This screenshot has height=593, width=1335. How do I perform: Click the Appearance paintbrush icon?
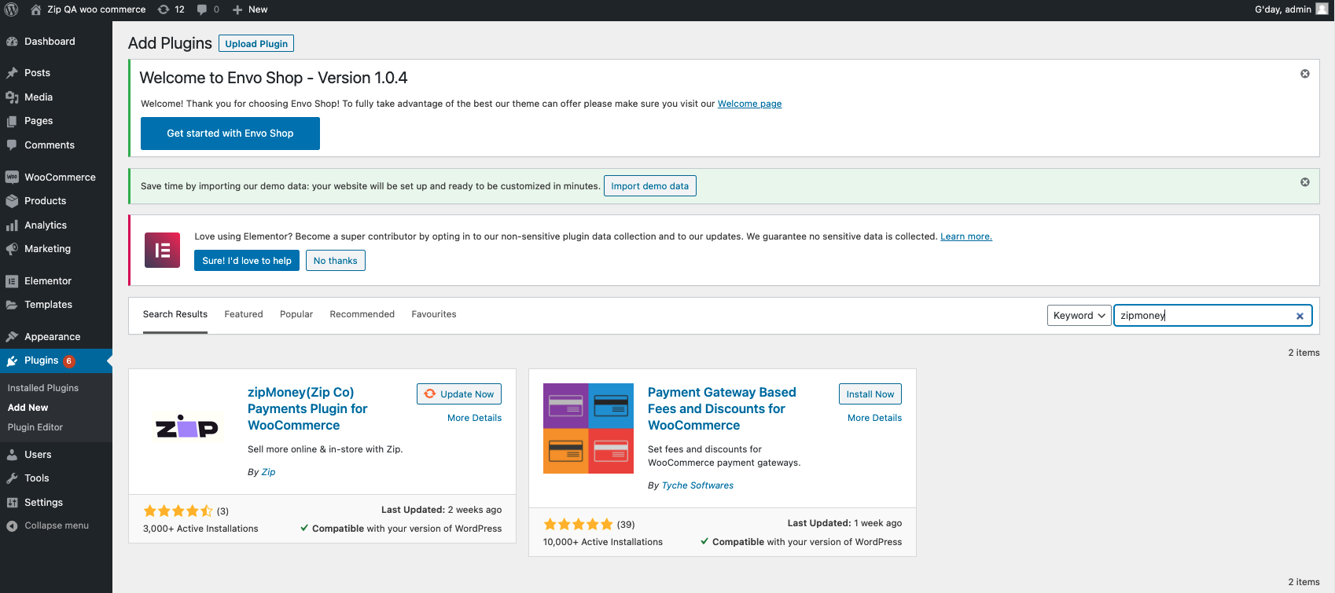[12, 337]
